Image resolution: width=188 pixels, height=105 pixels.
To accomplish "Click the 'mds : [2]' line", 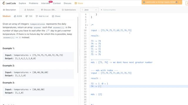I will tap(96, 94).
